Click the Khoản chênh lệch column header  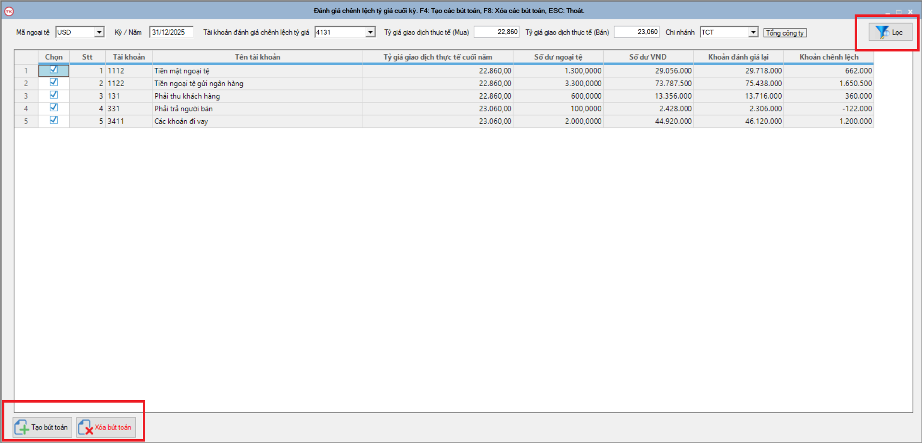point(829,57)
